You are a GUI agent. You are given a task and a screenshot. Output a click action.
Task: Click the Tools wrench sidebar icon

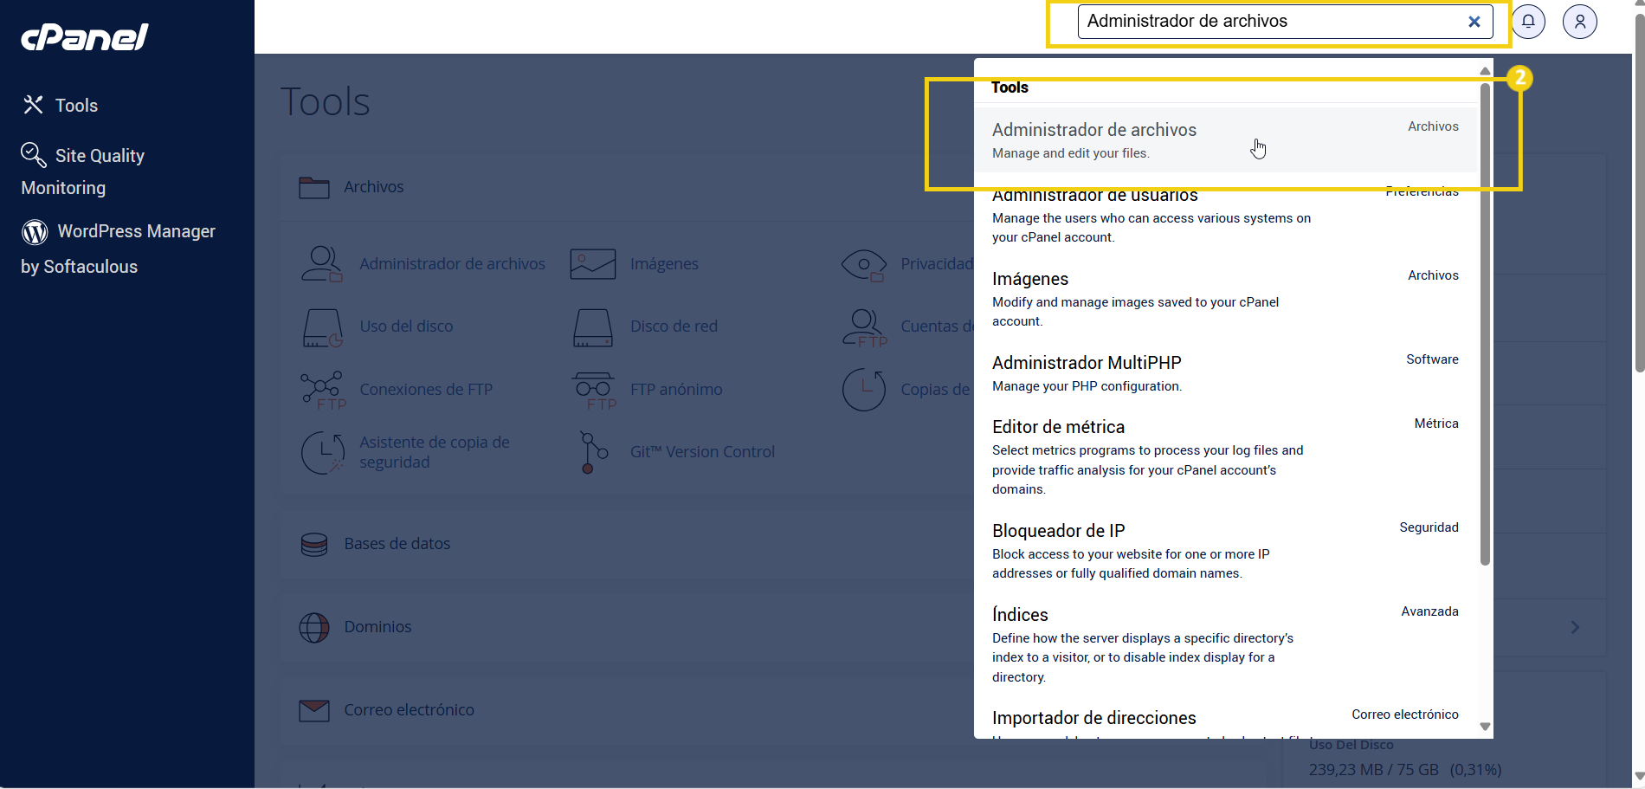(33, 105)
